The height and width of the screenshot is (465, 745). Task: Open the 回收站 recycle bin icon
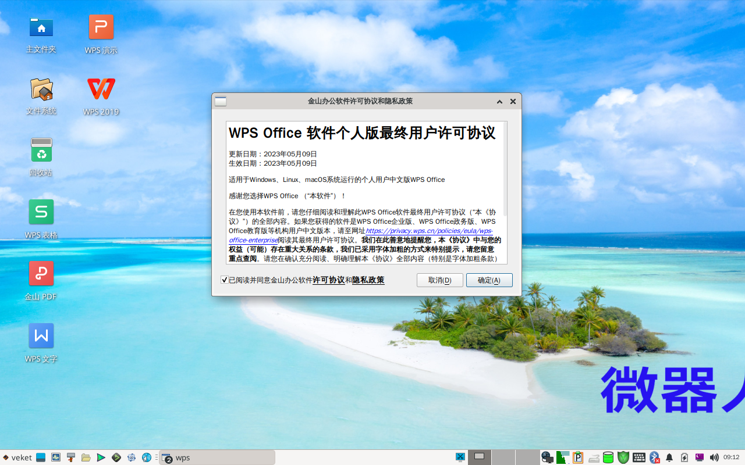coord(41,157)
